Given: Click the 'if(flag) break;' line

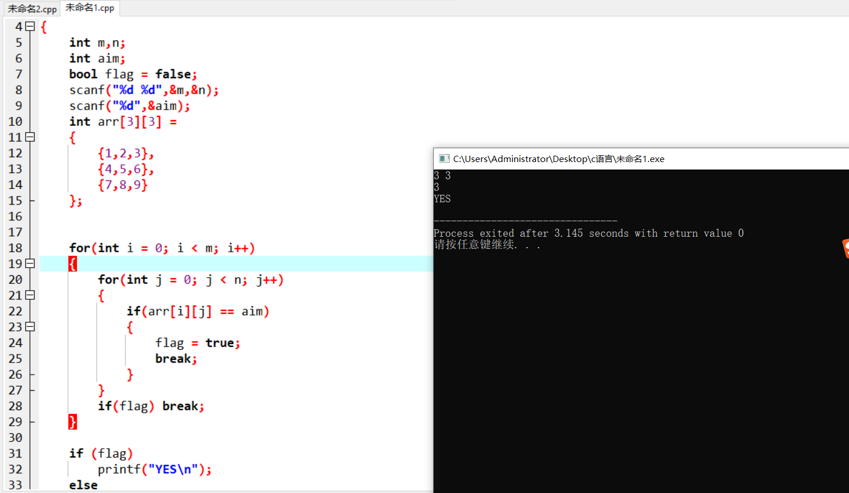Looking at the screenshot, I should (x=151, y=406).
